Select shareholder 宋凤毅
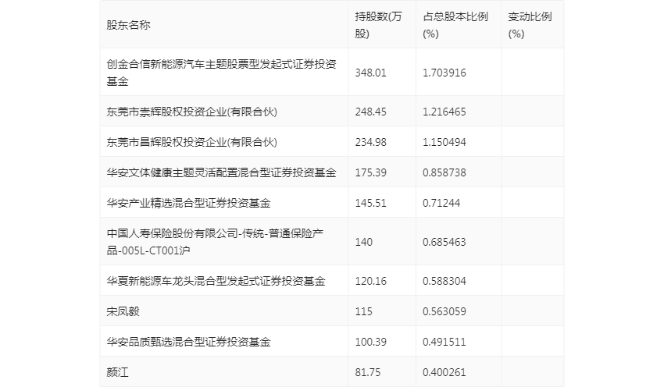 [x=123, y=311]
